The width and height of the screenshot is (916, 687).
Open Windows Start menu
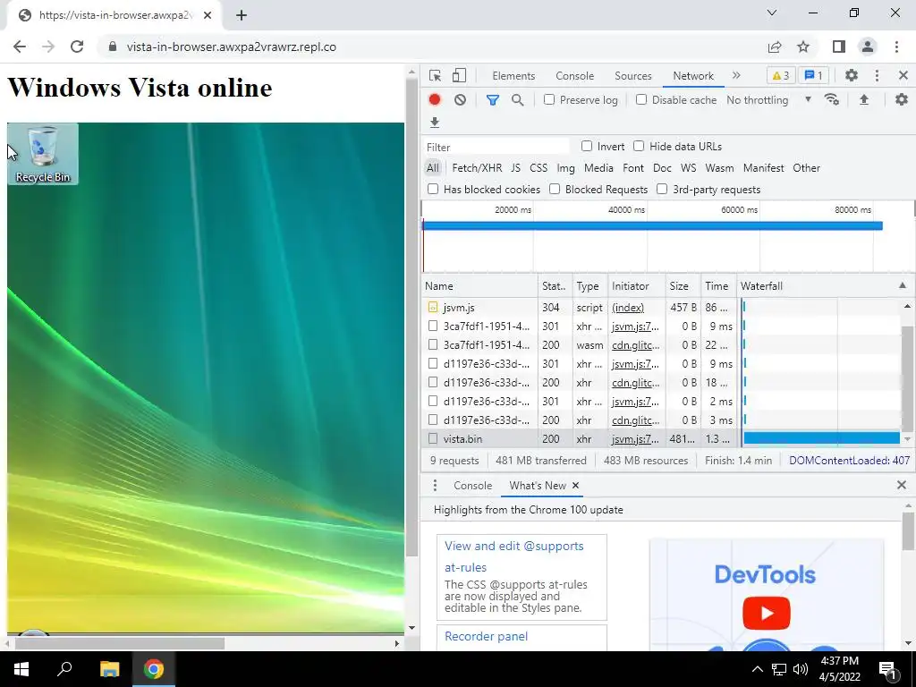point(21,669)
